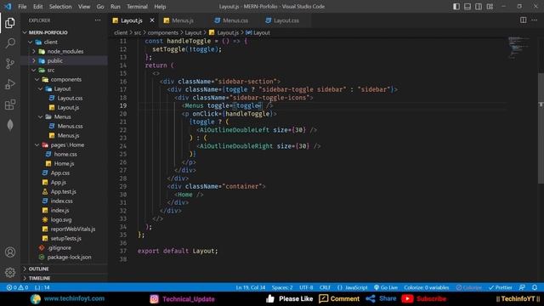Viewport: 544px width, 306px height.
Task: Click VS Code logo in title bar
Action: click(x=8, y=7)
